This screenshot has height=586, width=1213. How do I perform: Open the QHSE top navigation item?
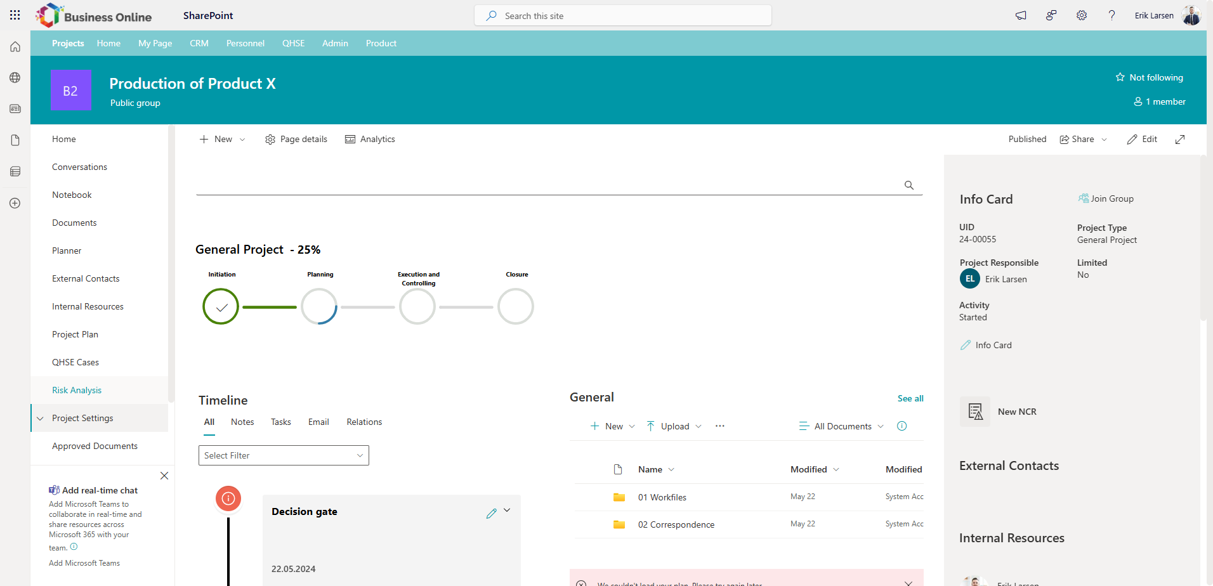point(294,43)
